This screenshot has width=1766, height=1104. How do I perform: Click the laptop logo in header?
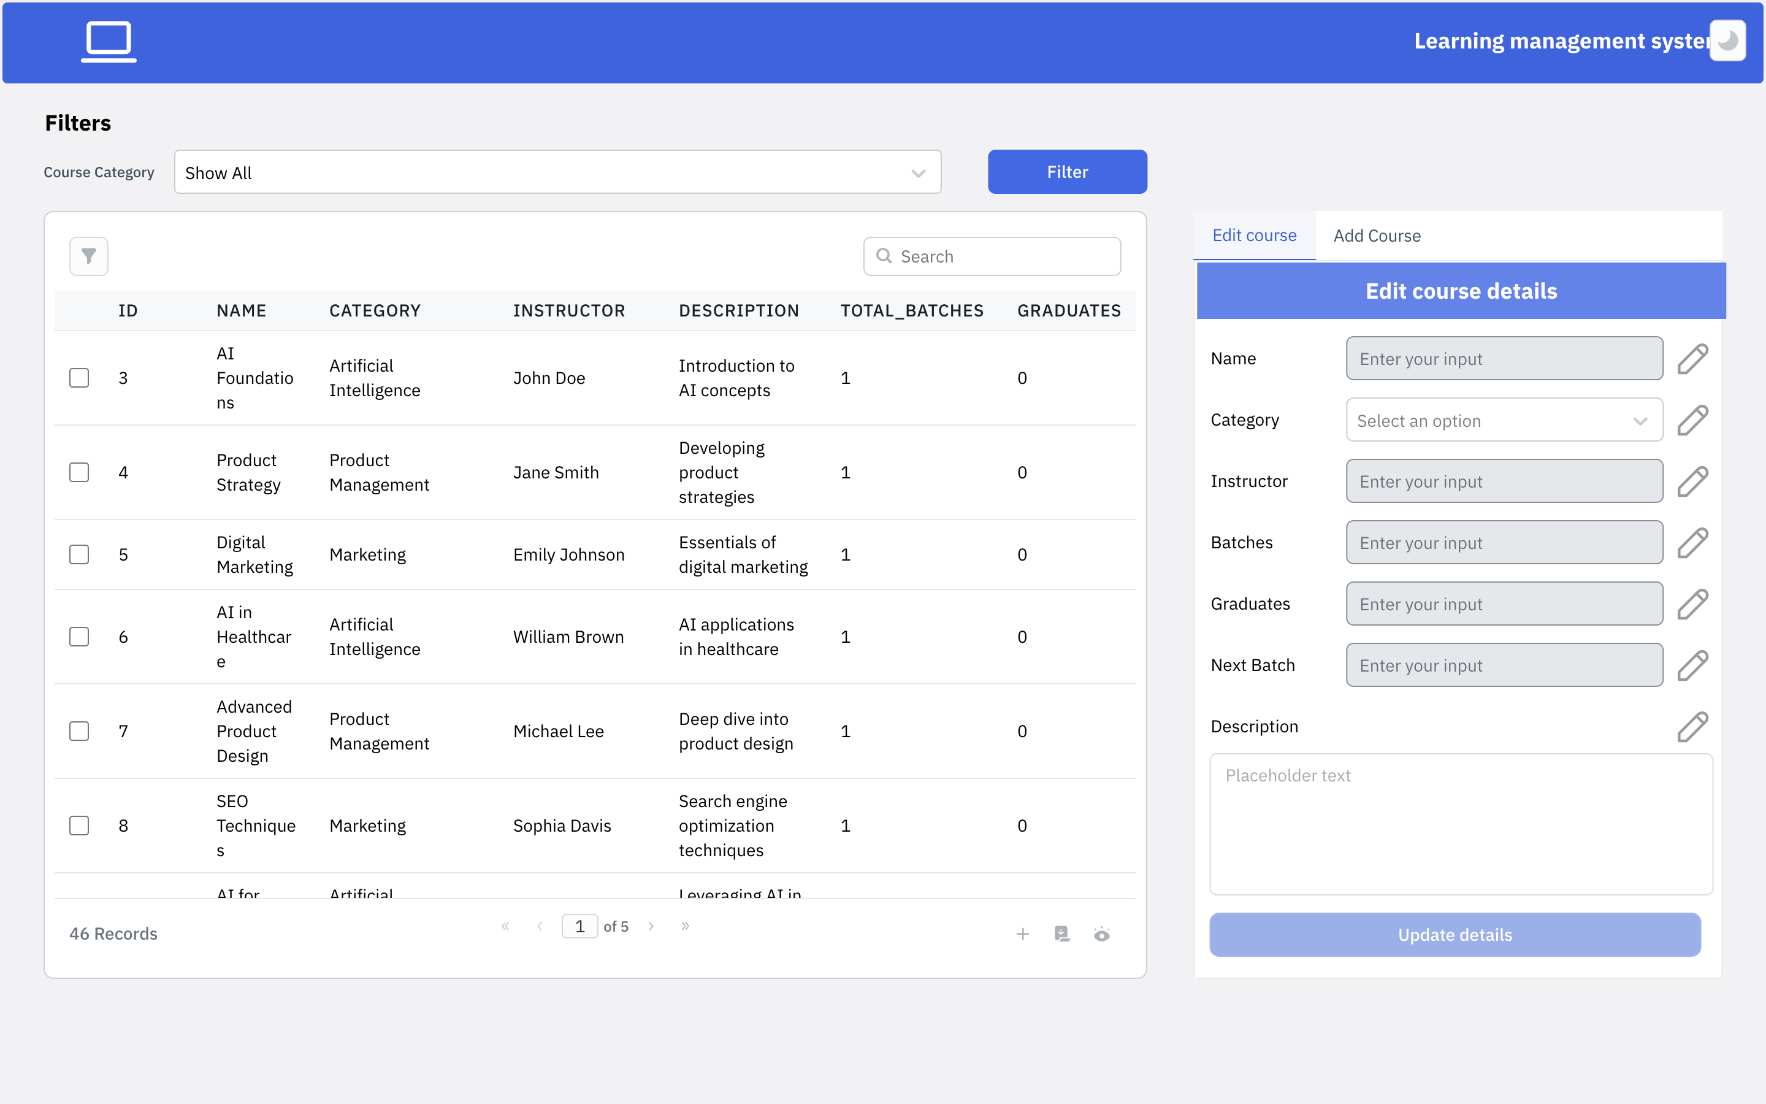pyautogui.click(x=109, y=41)
